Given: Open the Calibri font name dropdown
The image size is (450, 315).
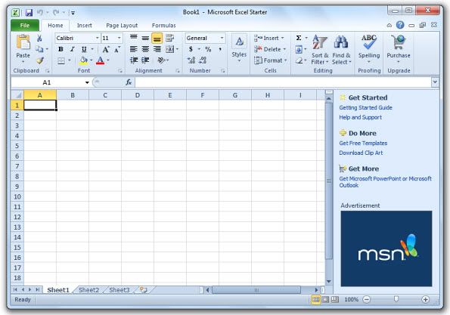Looking at the screenshot, I should click(98, 38).
